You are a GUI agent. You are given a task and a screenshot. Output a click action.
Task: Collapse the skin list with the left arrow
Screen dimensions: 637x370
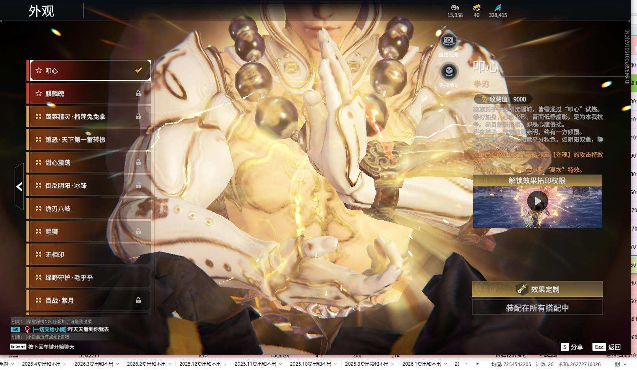[19, 186]
